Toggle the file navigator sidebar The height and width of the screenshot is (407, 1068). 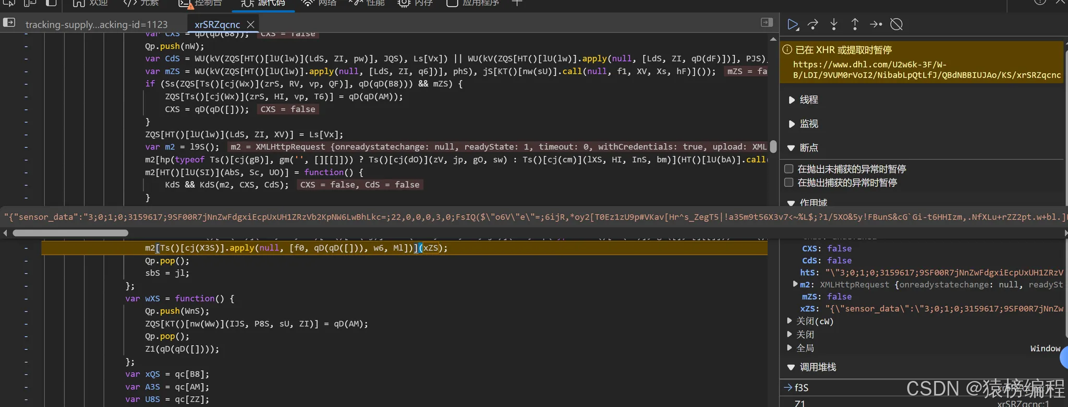tap(9, 23)
